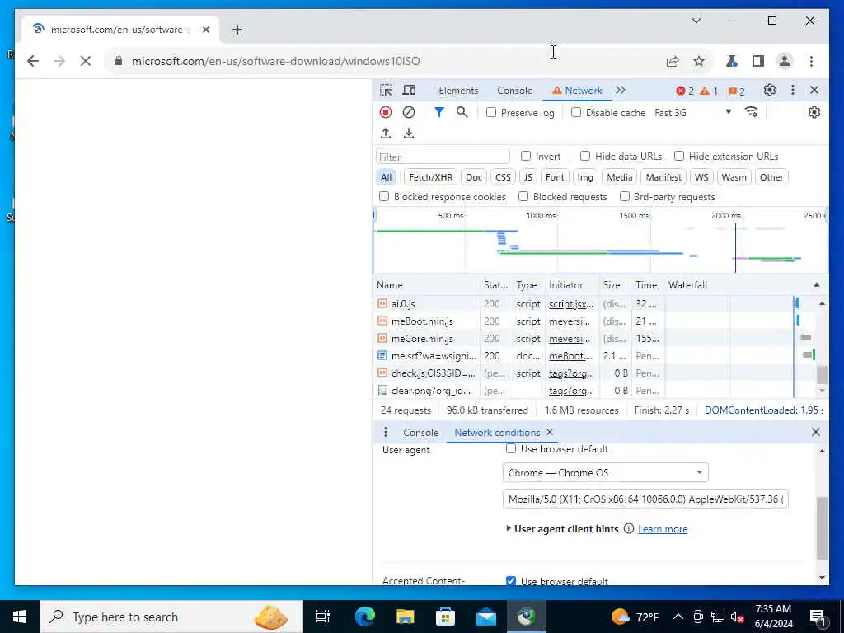
Task: Toggle the network filter funnel icon
Action: tap(439, 112)
